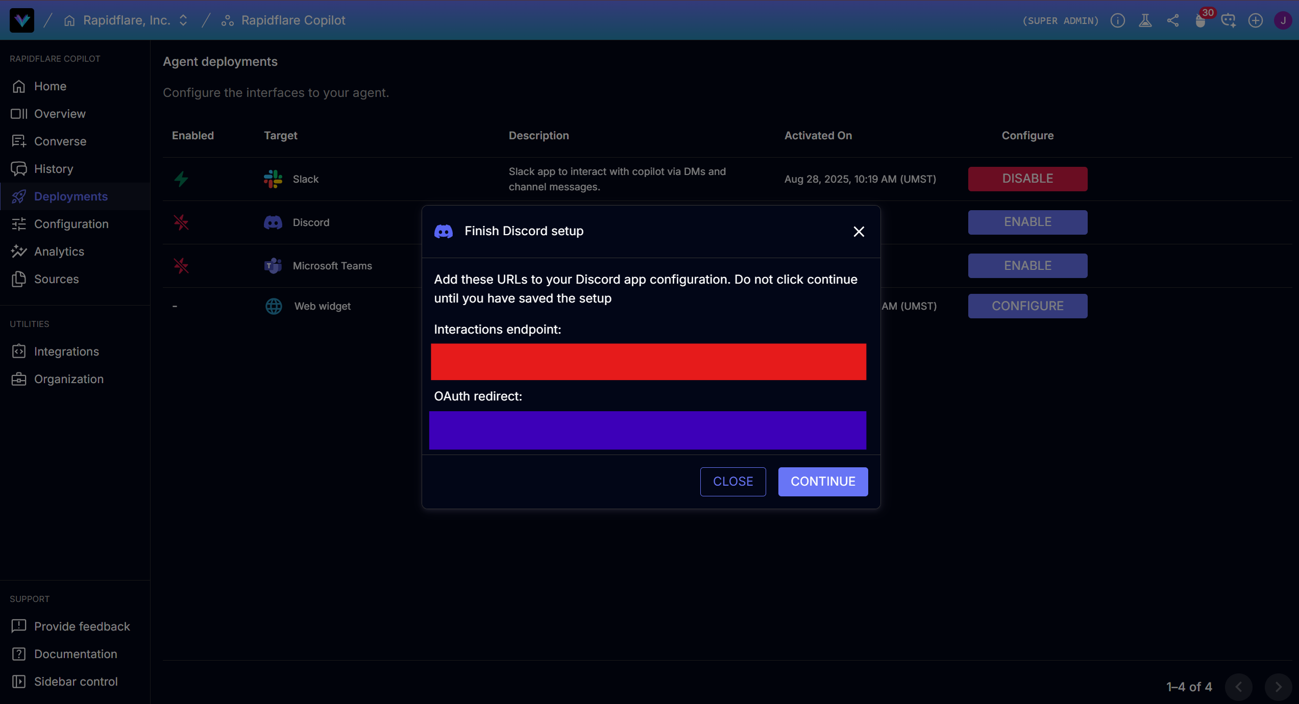Dismiss Discord setup dialog with X
1299x704 pixels.
(x=859, y=232)
